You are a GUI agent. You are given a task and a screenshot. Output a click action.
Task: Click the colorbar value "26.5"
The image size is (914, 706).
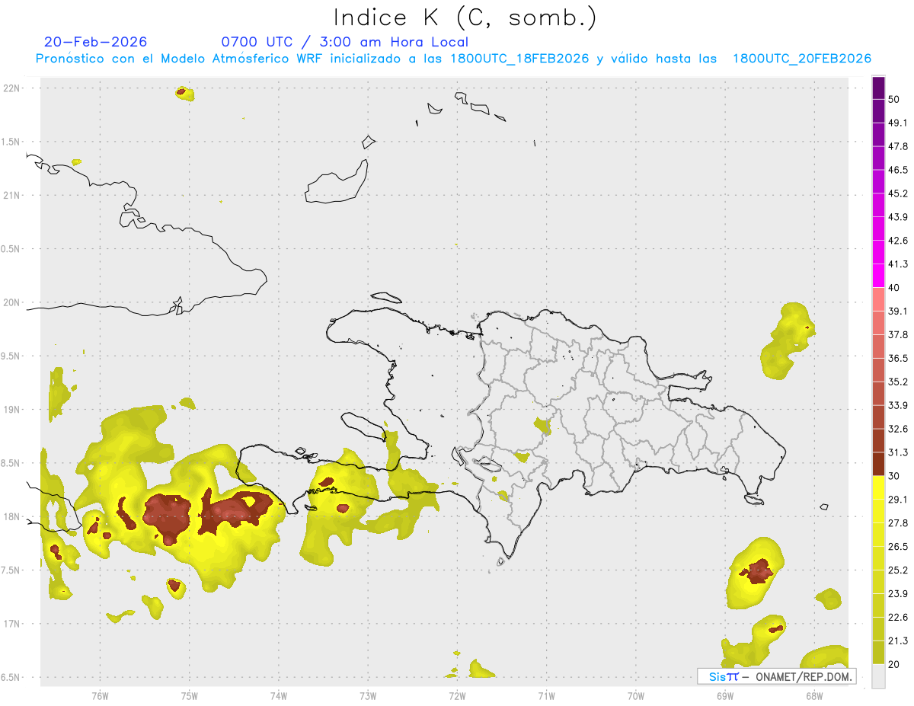898,547
